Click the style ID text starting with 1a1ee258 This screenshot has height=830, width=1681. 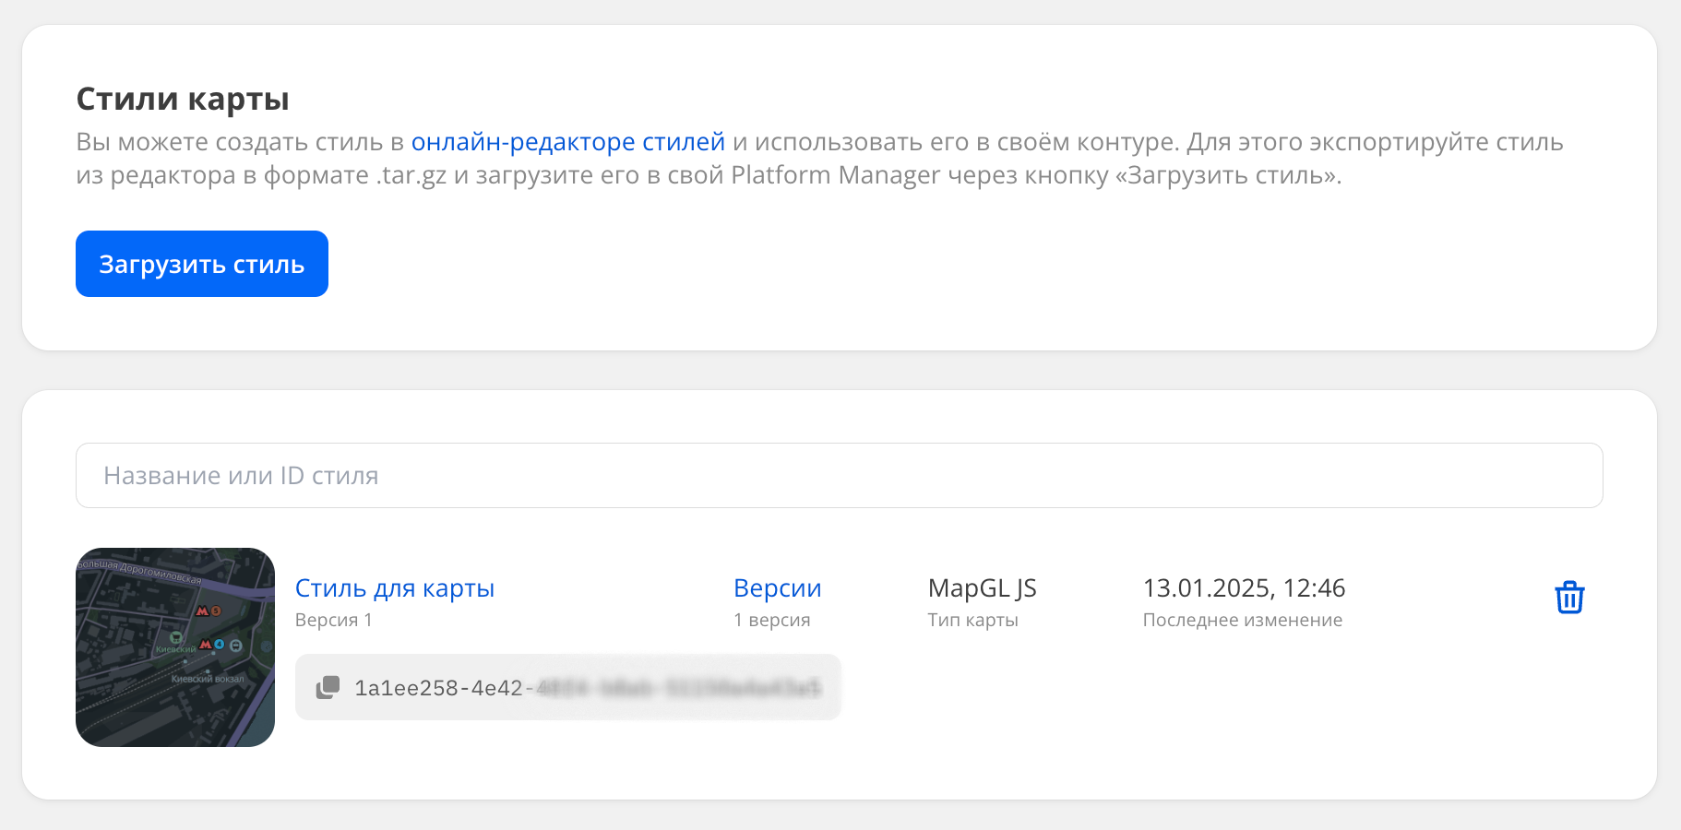tap(438, 688)
